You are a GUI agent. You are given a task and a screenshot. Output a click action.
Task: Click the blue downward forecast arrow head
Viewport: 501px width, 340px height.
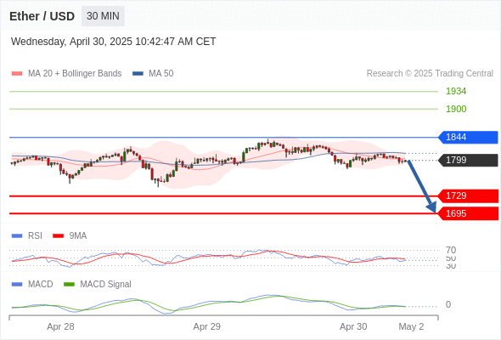point(432,207)
